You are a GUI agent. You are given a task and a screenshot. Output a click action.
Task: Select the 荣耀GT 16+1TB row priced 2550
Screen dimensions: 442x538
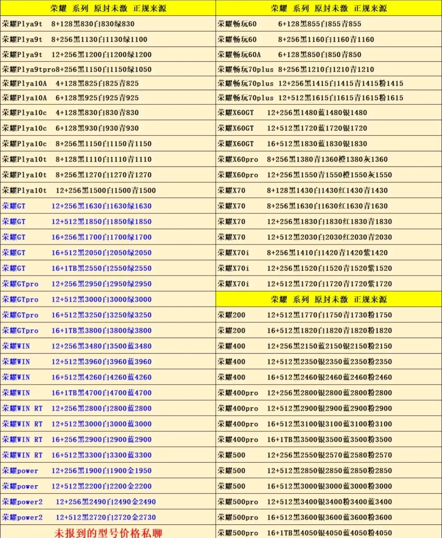tap(108, 268)
